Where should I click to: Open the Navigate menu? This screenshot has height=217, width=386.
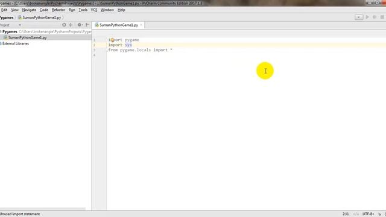pyautogui.click(x=29, y=10)
